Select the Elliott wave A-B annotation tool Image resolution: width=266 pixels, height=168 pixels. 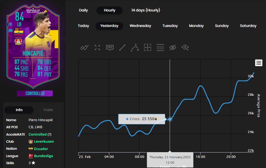tap(135, 48)
